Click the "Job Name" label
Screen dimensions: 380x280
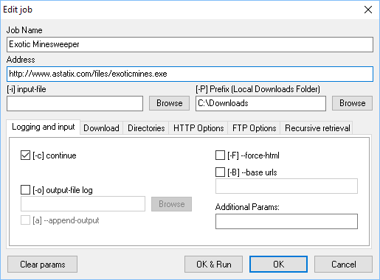click(24, 30)
